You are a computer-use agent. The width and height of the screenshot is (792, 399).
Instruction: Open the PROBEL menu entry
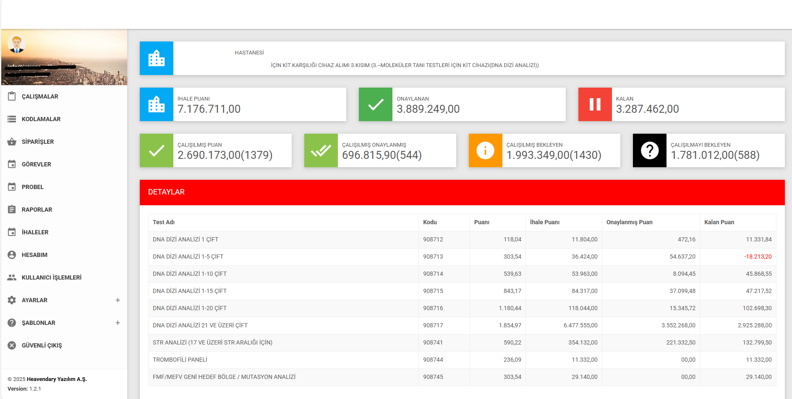click(33, 187)
